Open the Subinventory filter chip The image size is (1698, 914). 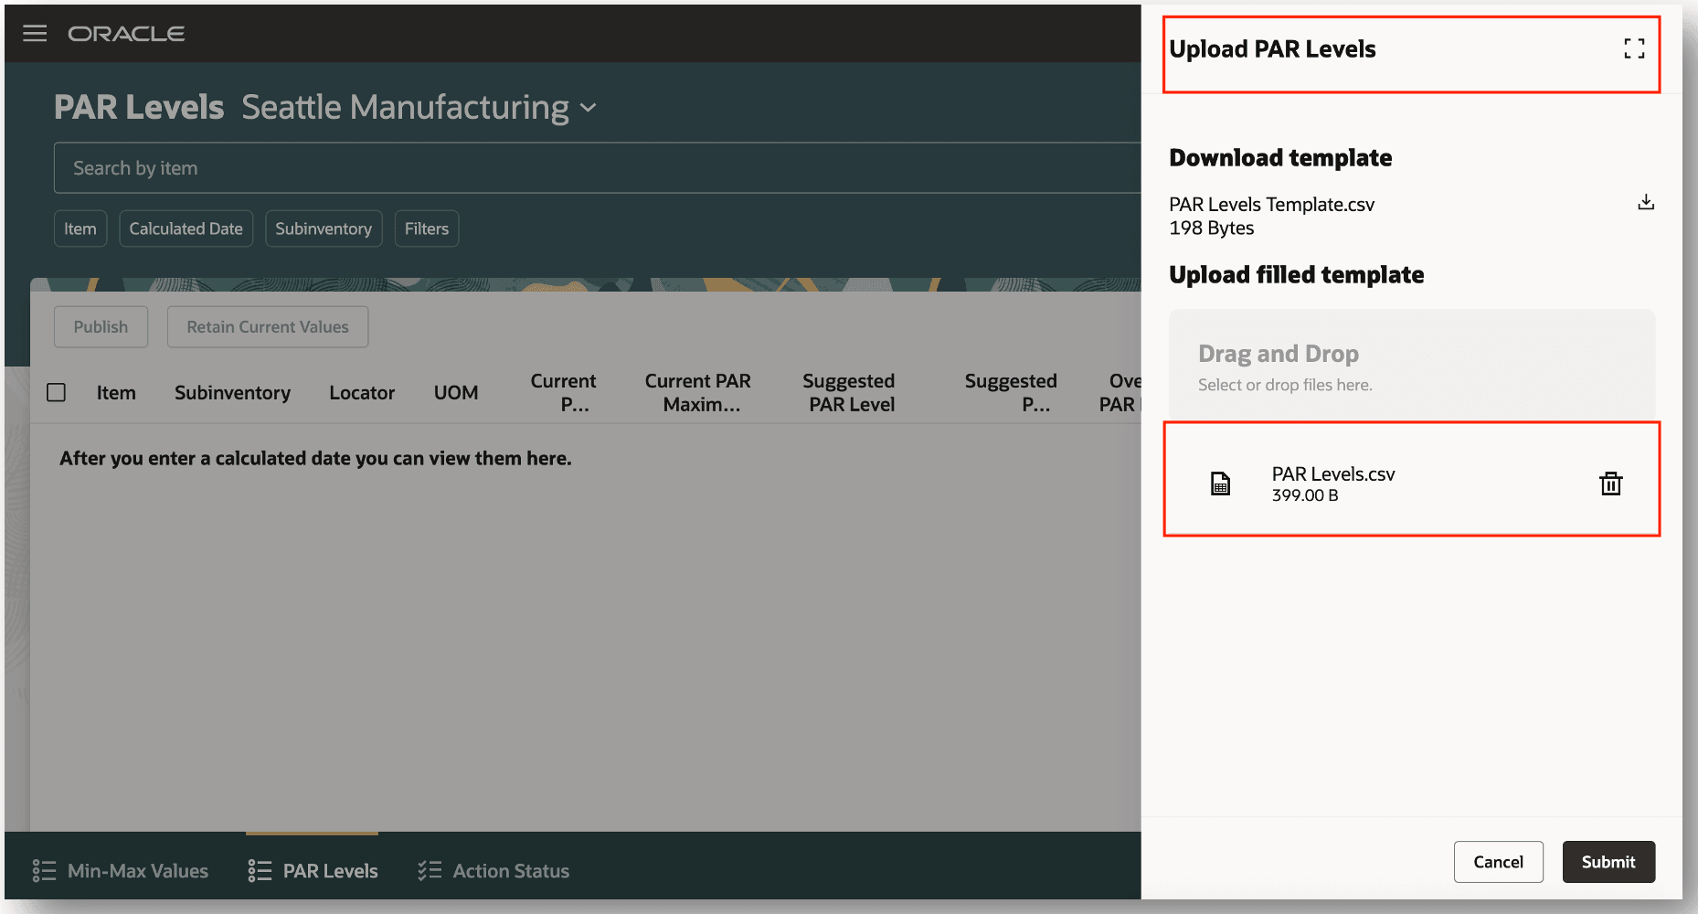tap(324, 228)
